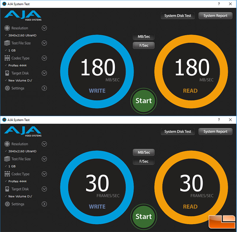
Task: Expand Test File Size dropdown in bottom window
Action: tap(44, 159)
